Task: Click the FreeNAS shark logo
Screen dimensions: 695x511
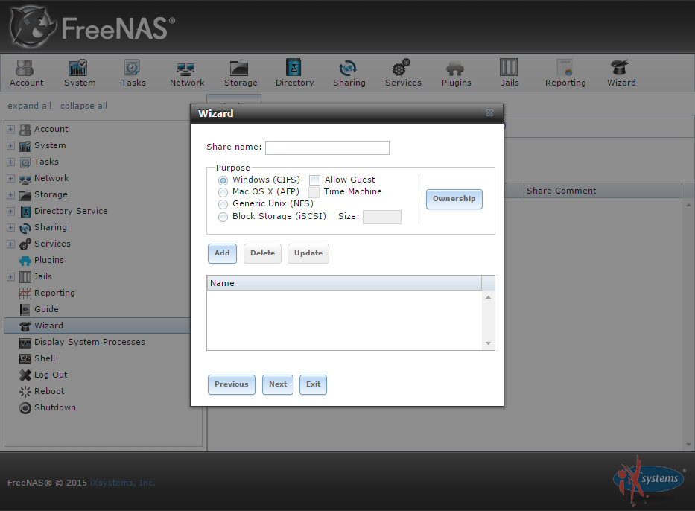Action: coord(31,28)
